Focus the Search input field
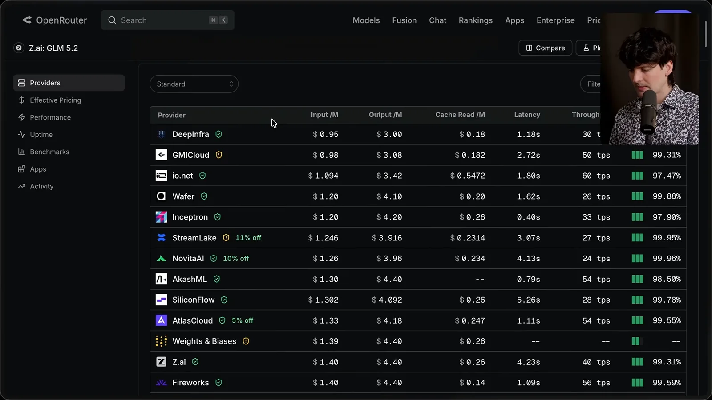Viewport: 712px width, 400px height. pos(168,20)
